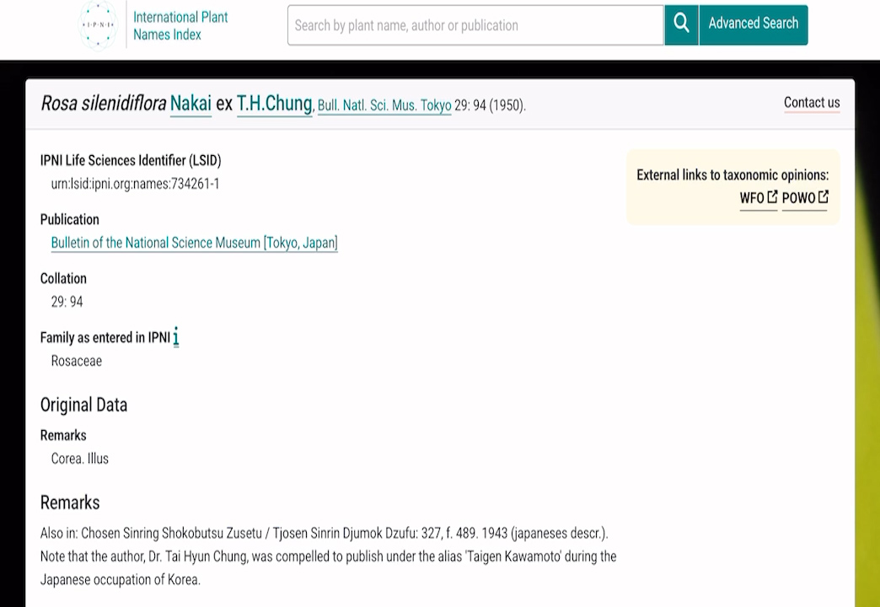Viewport: 880px width, 607px height.
Task: Click the IPNI circular logo
Action: coord(98,25)
